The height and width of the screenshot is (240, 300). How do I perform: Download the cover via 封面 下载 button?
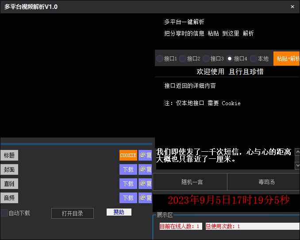click(128, 169)
